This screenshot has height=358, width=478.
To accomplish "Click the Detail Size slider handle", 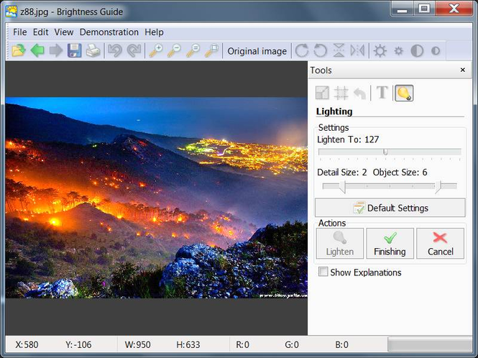I will [x=343, y=187].
